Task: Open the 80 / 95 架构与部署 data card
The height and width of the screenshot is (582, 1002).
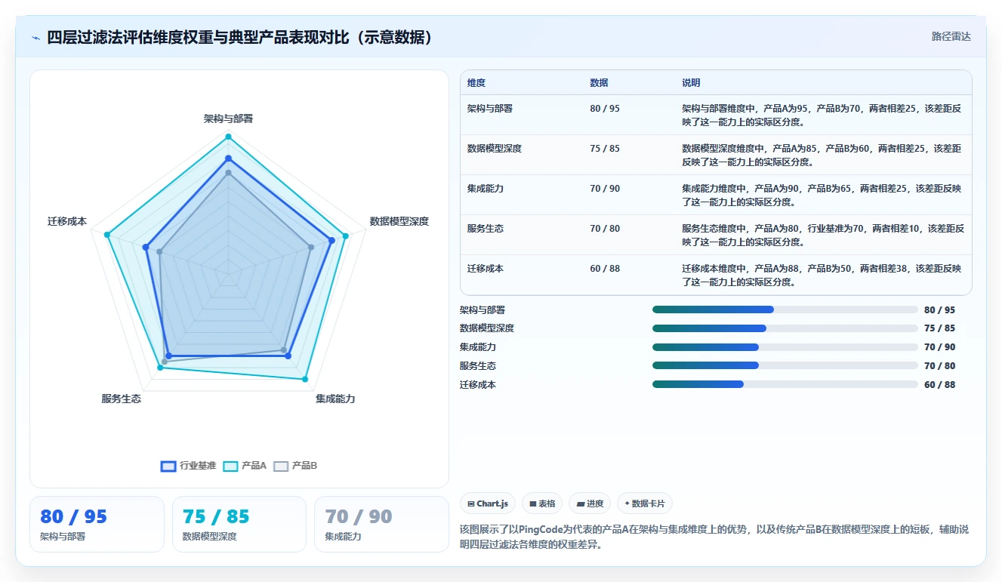Action: [x=97, y=524]
